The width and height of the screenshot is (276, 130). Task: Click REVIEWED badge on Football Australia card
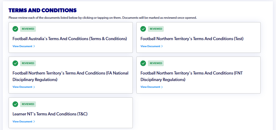28,29
